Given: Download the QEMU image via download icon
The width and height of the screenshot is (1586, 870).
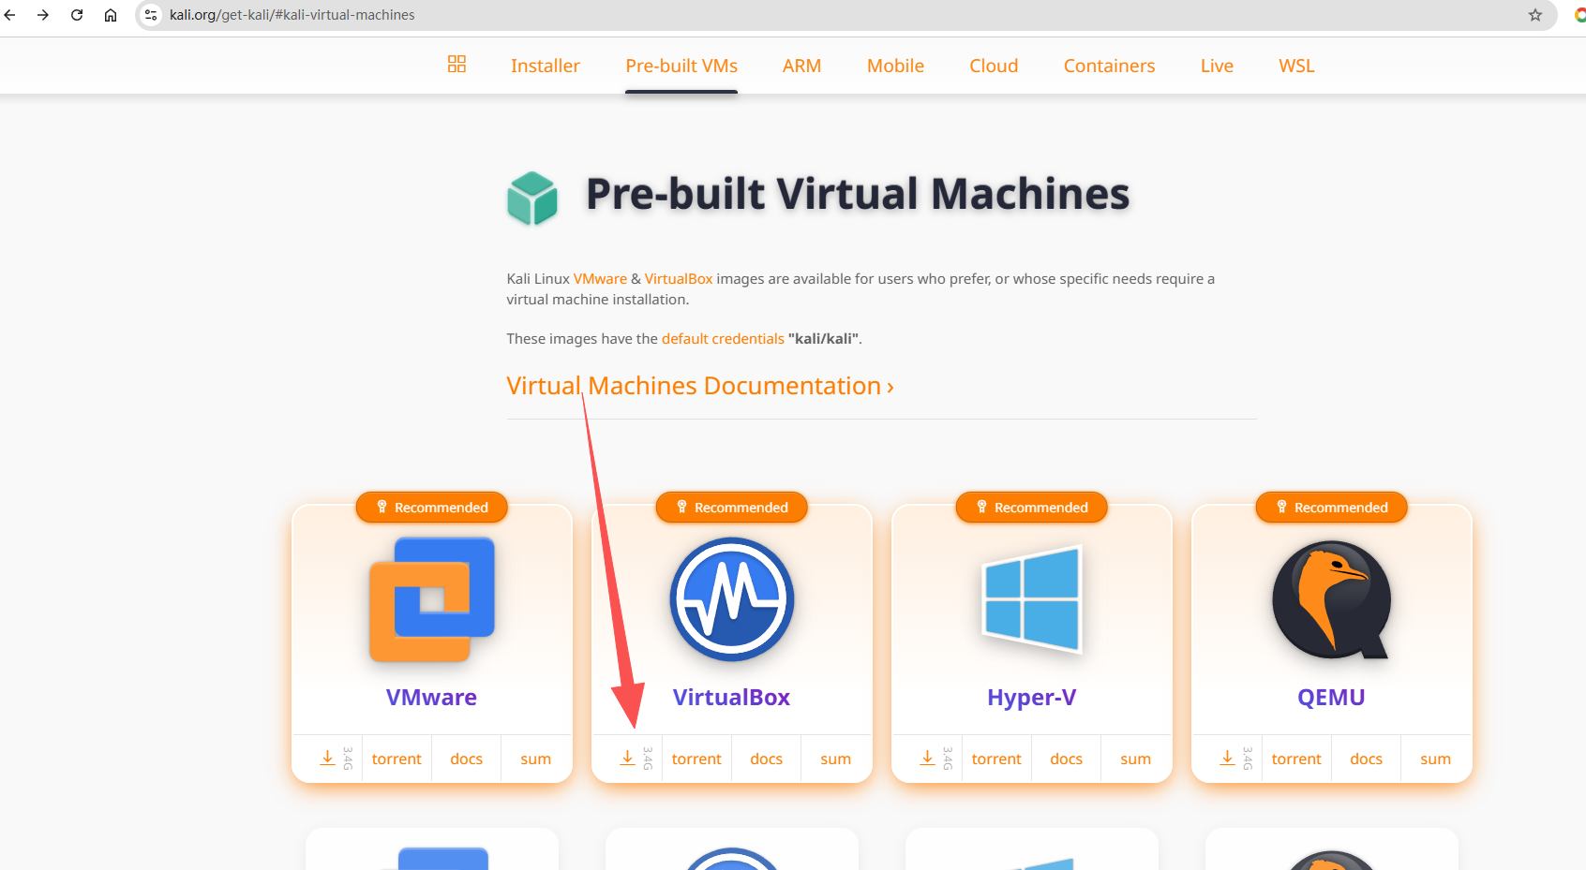Looking at the screenshot, I should tap(1227, 758).
